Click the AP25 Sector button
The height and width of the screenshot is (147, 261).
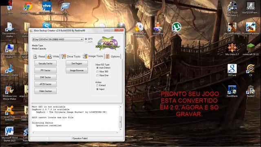tap(45, 84)
